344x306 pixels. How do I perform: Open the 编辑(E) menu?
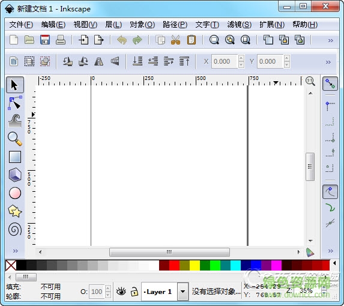[x=53, y=25]
